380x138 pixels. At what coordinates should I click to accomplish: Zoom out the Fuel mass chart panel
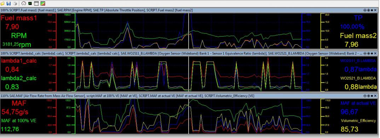[x=365, y=10]
